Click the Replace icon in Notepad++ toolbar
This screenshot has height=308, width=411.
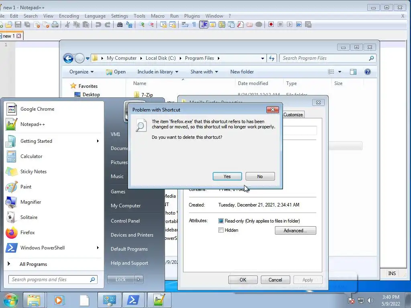pyautogui.click(x=129, y=24)
